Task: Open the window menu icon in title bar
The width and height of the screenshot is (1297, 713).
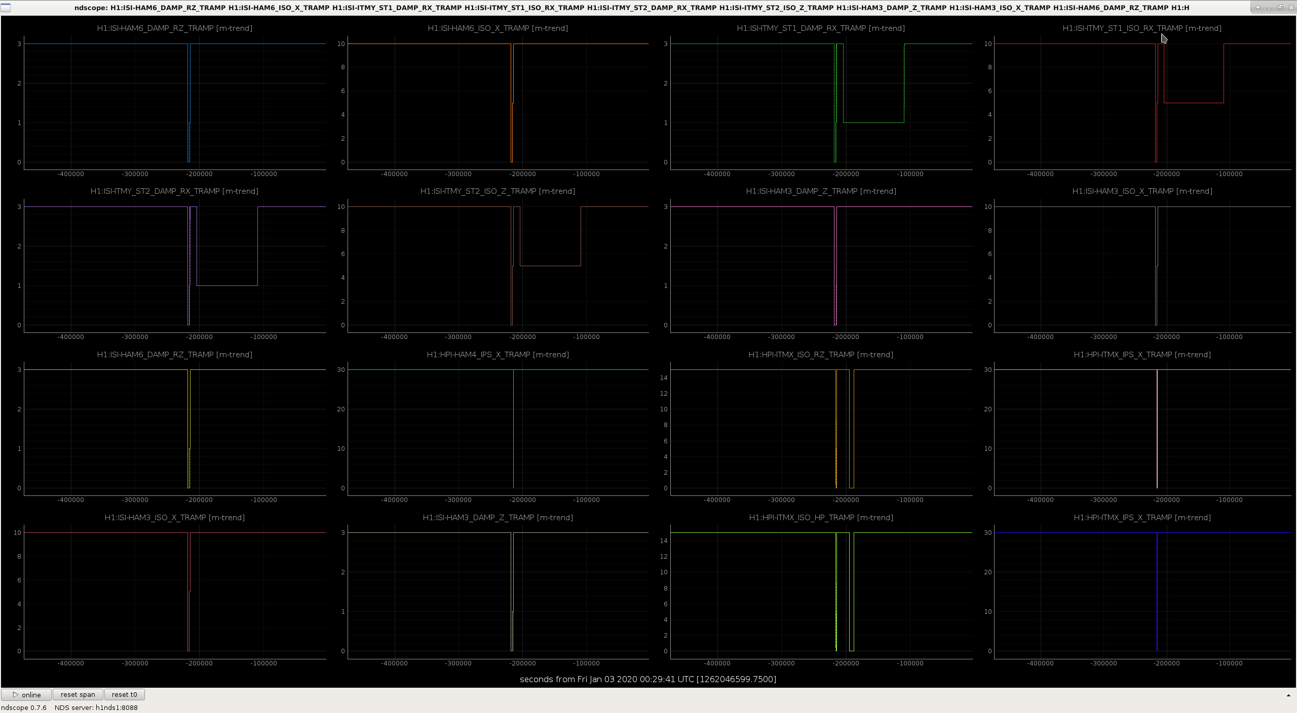Action: [x=6, y=8]
